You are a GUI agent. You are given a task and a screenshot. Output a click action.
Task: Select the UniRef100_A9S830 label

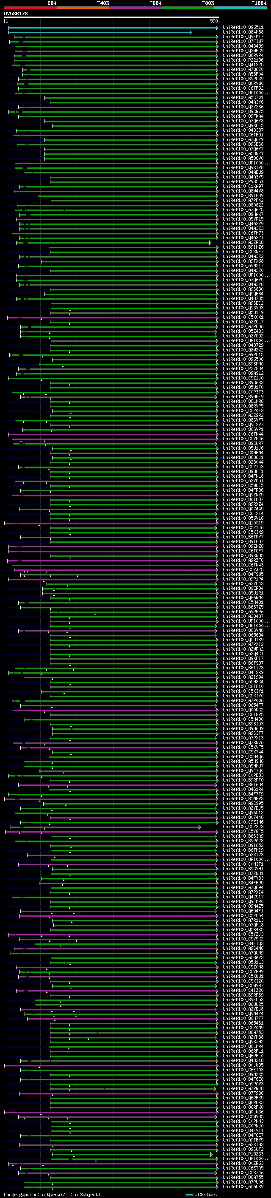pos(243,289)
